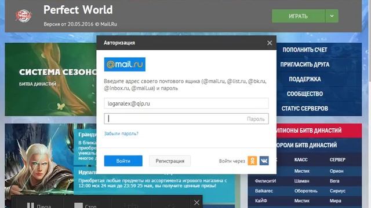
Task: Click the Стоп stop recording control
Action: point(85,205)
